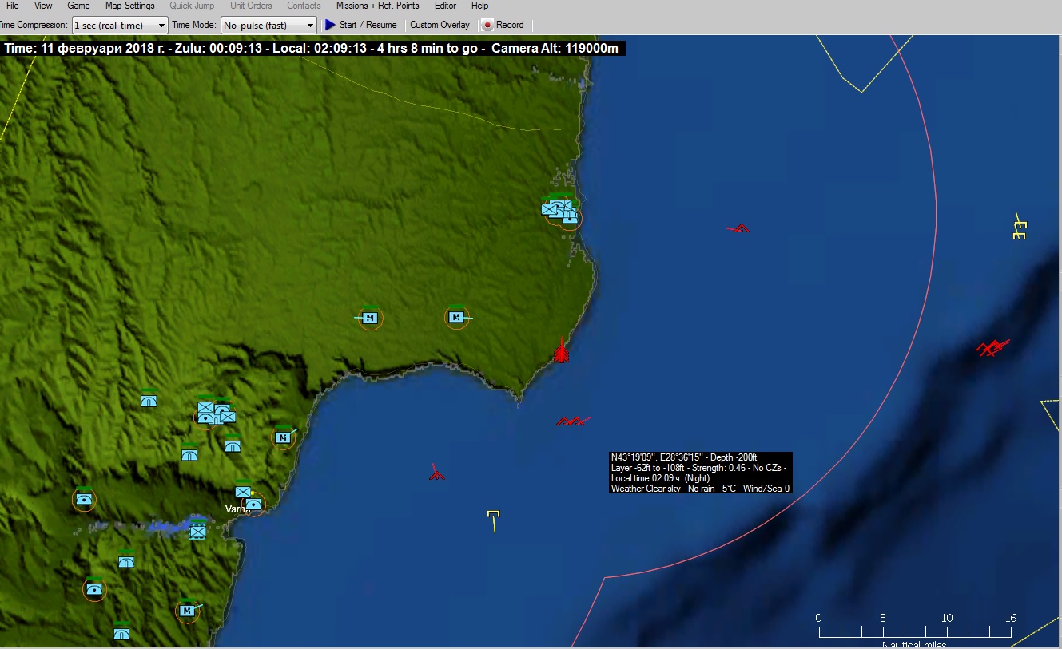Click the time and camera altitude status bar
Screen dimensions: 1062x649
click(312, 48)
